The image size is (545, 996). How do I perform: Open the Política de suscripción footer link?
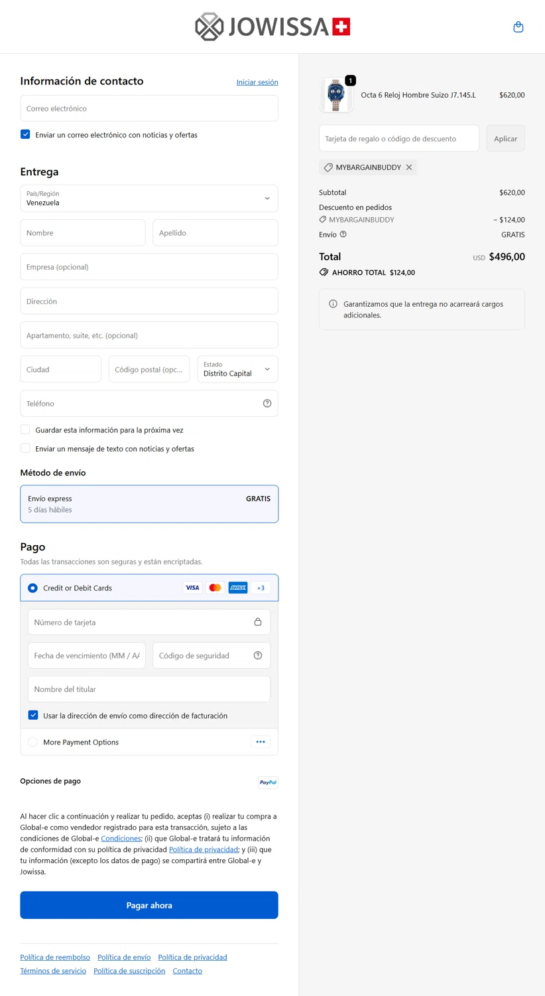coord(129,971)
